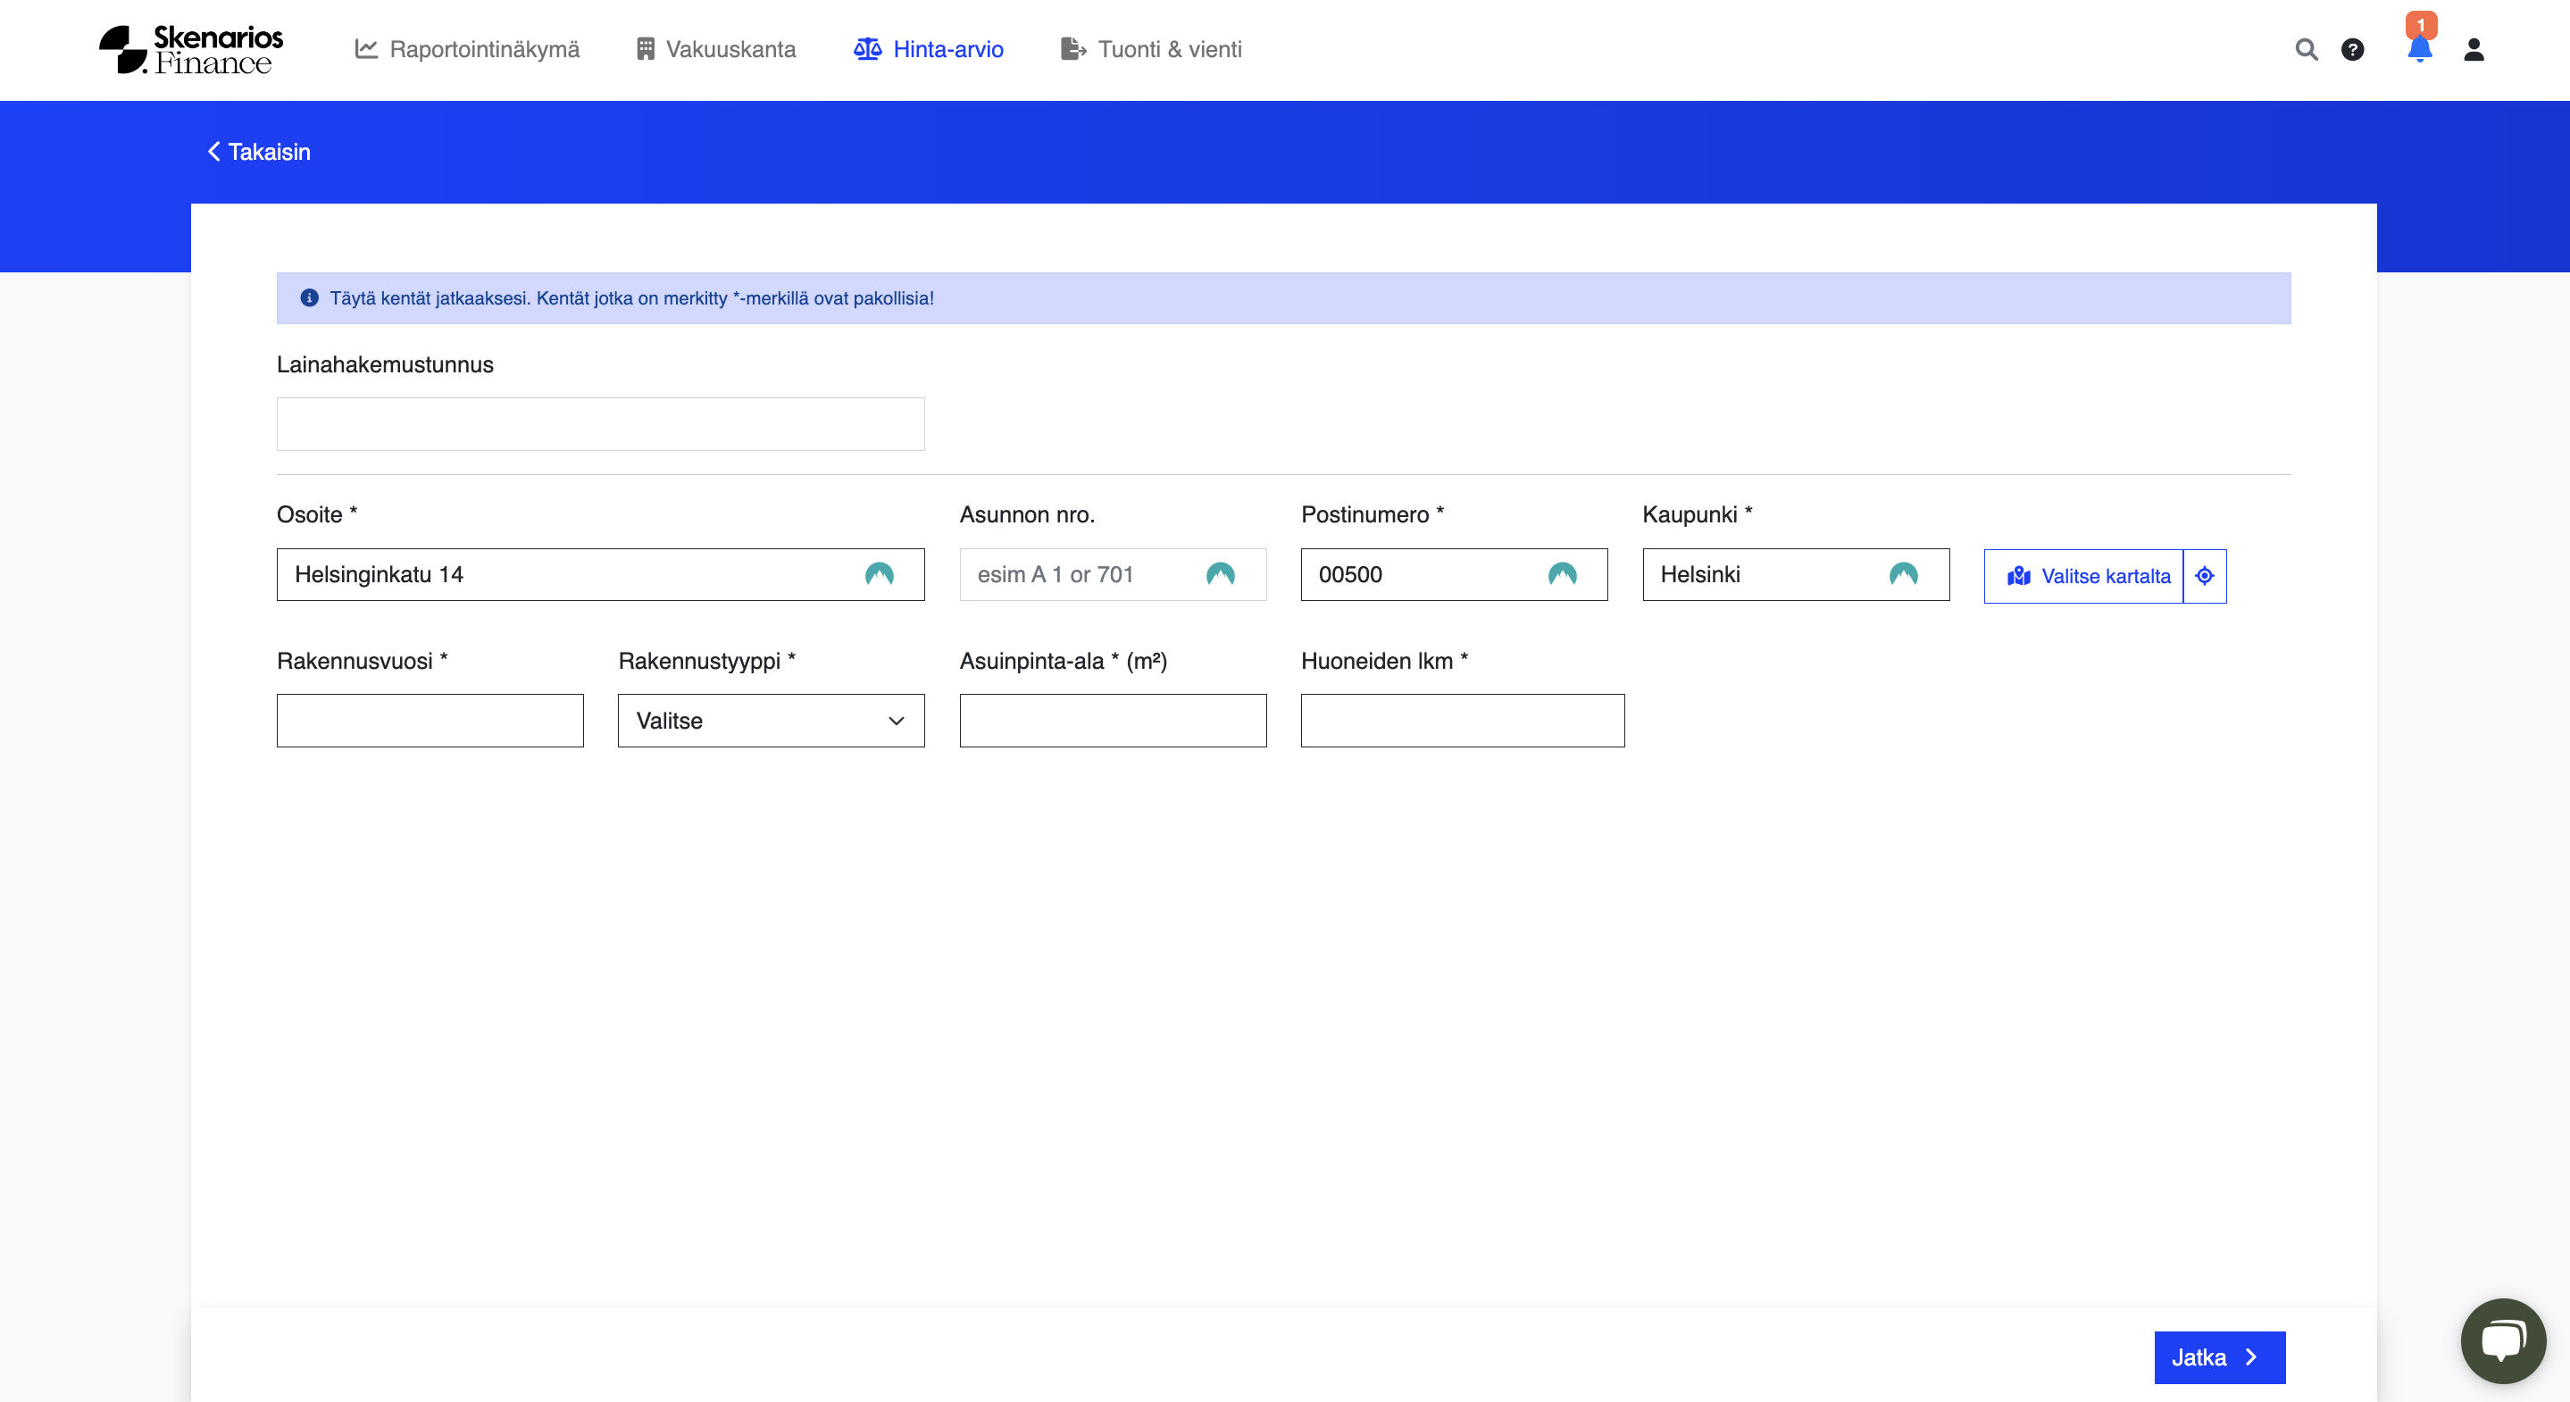
Task: Open the chat widget bubble
Action: coord(2502,1339)
